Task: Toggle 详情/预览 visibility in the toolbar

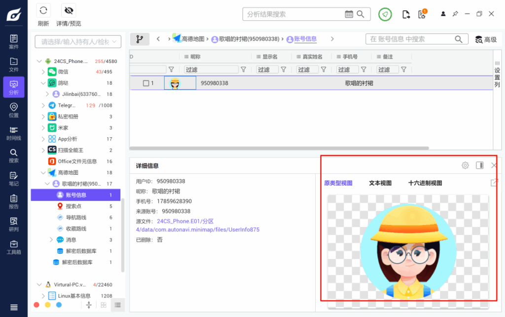Action: [x=69, y=10]
